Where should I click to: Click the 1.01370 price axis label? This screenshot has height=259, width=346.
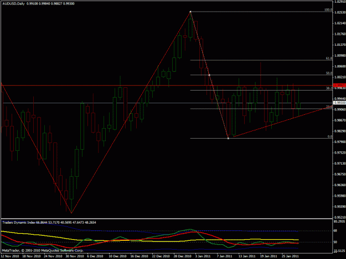(340, 45)
